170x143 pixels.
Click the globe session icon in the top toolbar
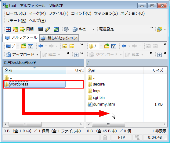[160, 29]
